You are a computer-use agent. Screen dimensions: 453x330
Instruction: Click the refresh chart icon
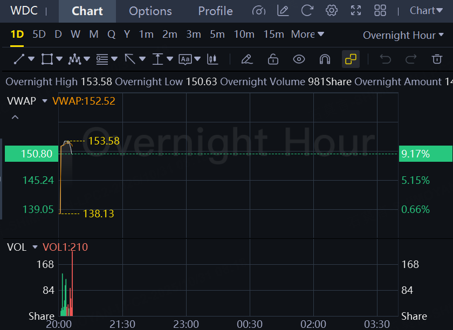click(x=307, y=11)
